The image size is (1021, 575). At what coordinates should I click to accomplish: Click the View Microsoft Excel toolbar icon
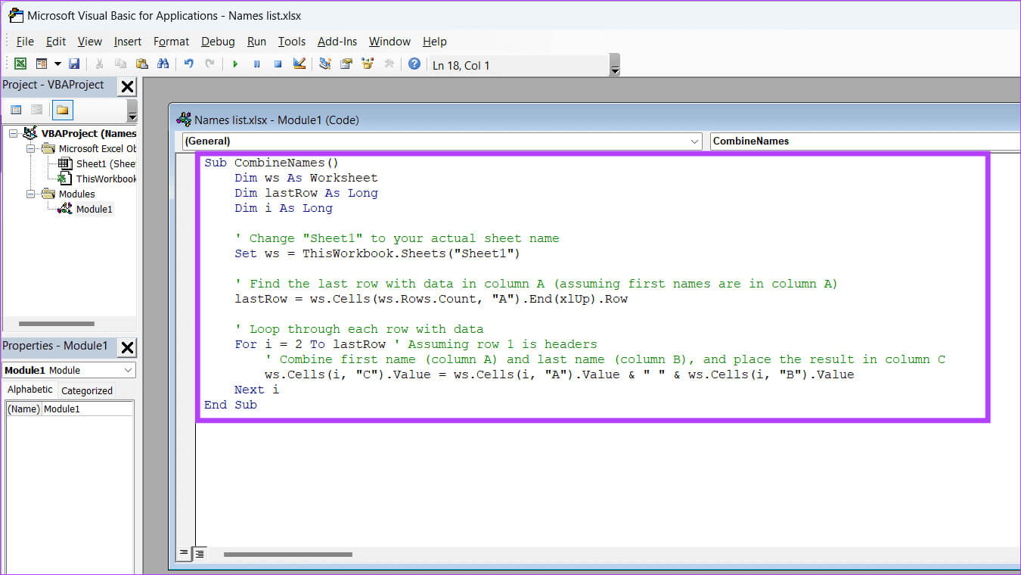pos(20,64)
